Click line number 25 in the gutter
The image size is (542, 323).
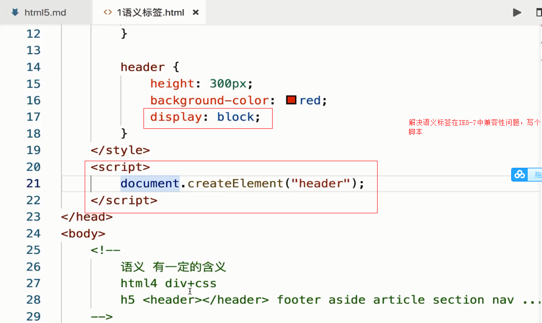(33, 250)
